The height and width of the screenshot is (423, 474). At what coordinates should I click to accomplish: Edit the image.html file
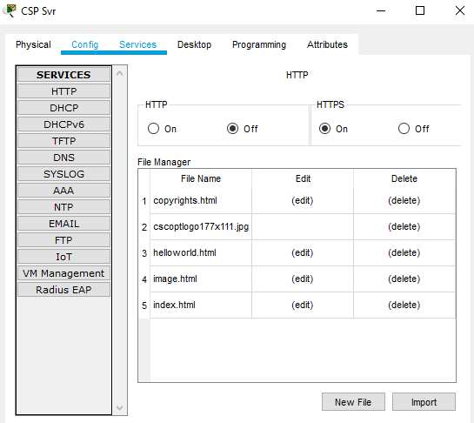[x=303, y=279]
